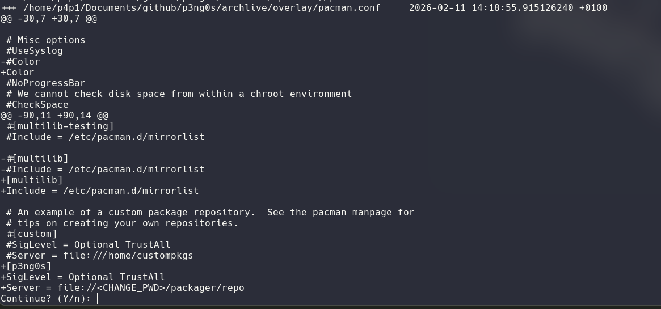
Task: Click the #NoProgressBar line
Action: [x=46, y=83]
